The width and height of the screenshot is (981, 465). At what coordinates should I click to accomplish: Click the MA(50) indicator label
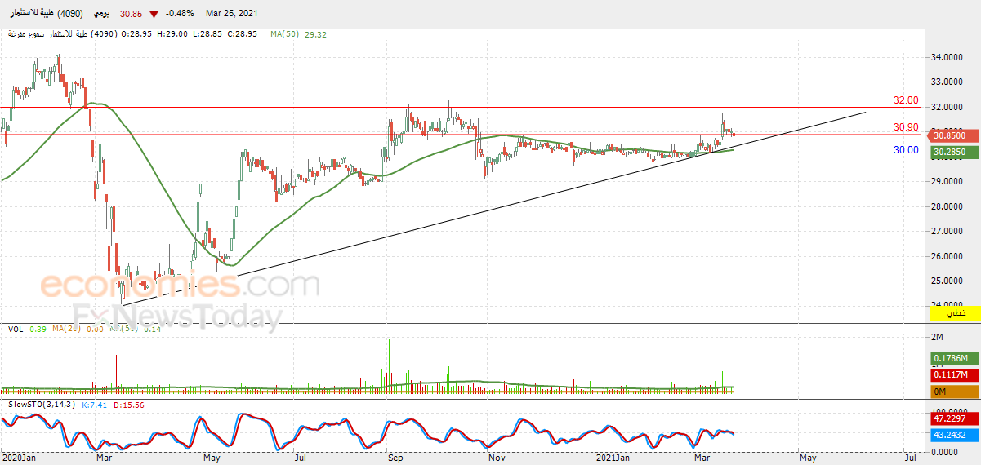click(286, 34)
